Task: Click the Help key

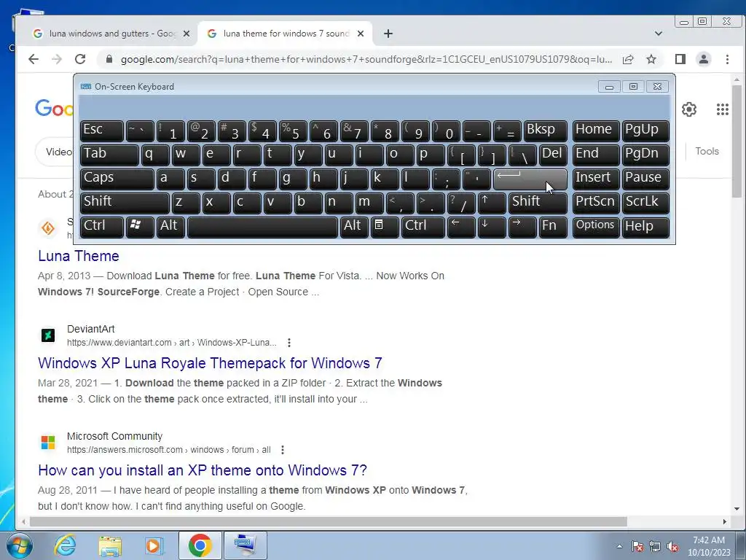Action: (645, 227)
